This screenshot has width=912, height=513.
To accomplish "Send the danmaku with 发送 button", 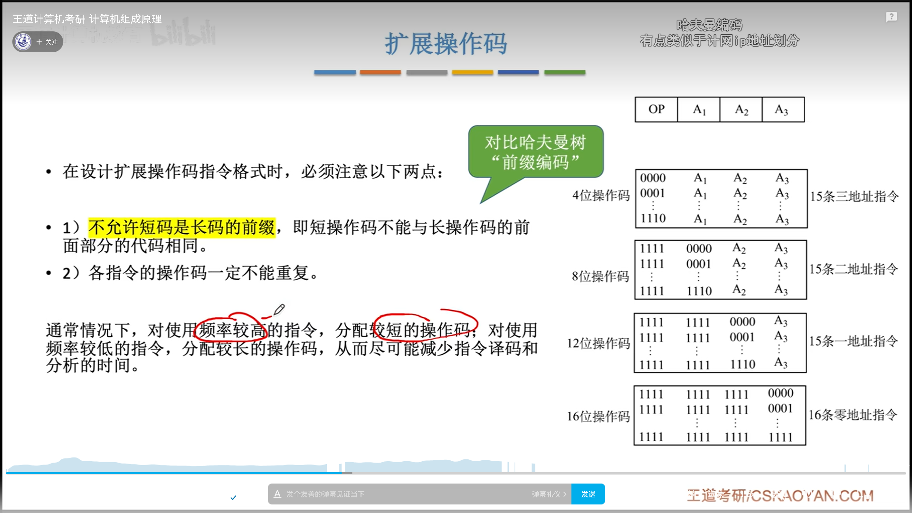I will [588, 494].
